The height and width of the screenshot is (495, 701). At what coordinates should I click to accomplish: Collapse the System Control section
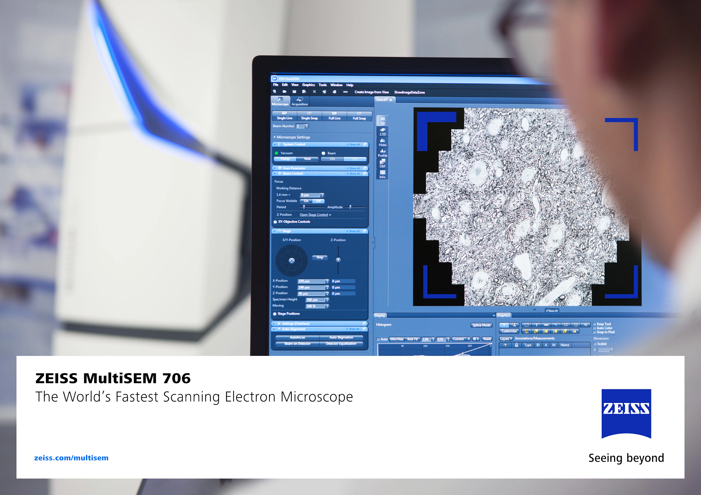[275, 145]
